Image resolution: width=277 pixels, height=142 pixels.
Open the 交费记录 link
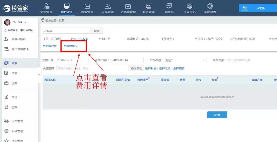point(50,46)
